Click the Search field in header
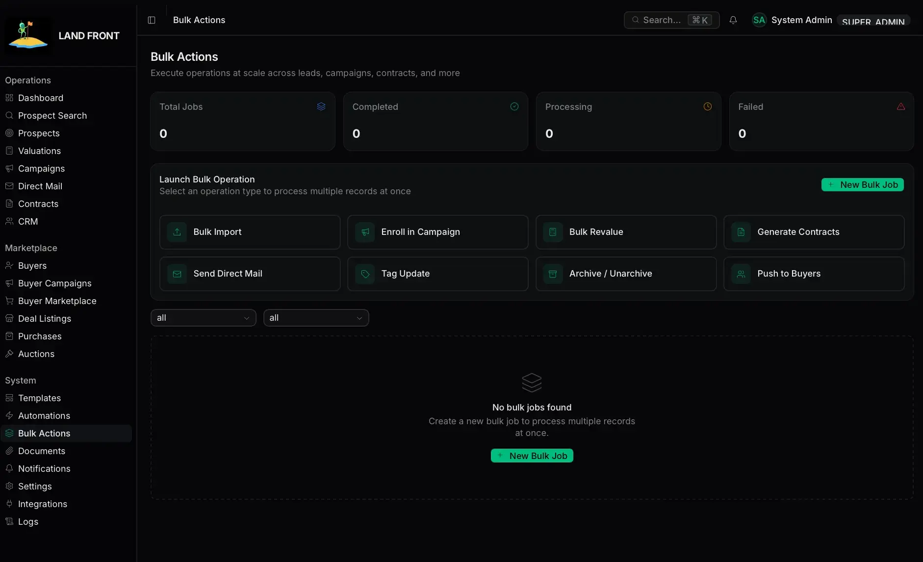This screenshot has height=562, width=923. point(672,20)
